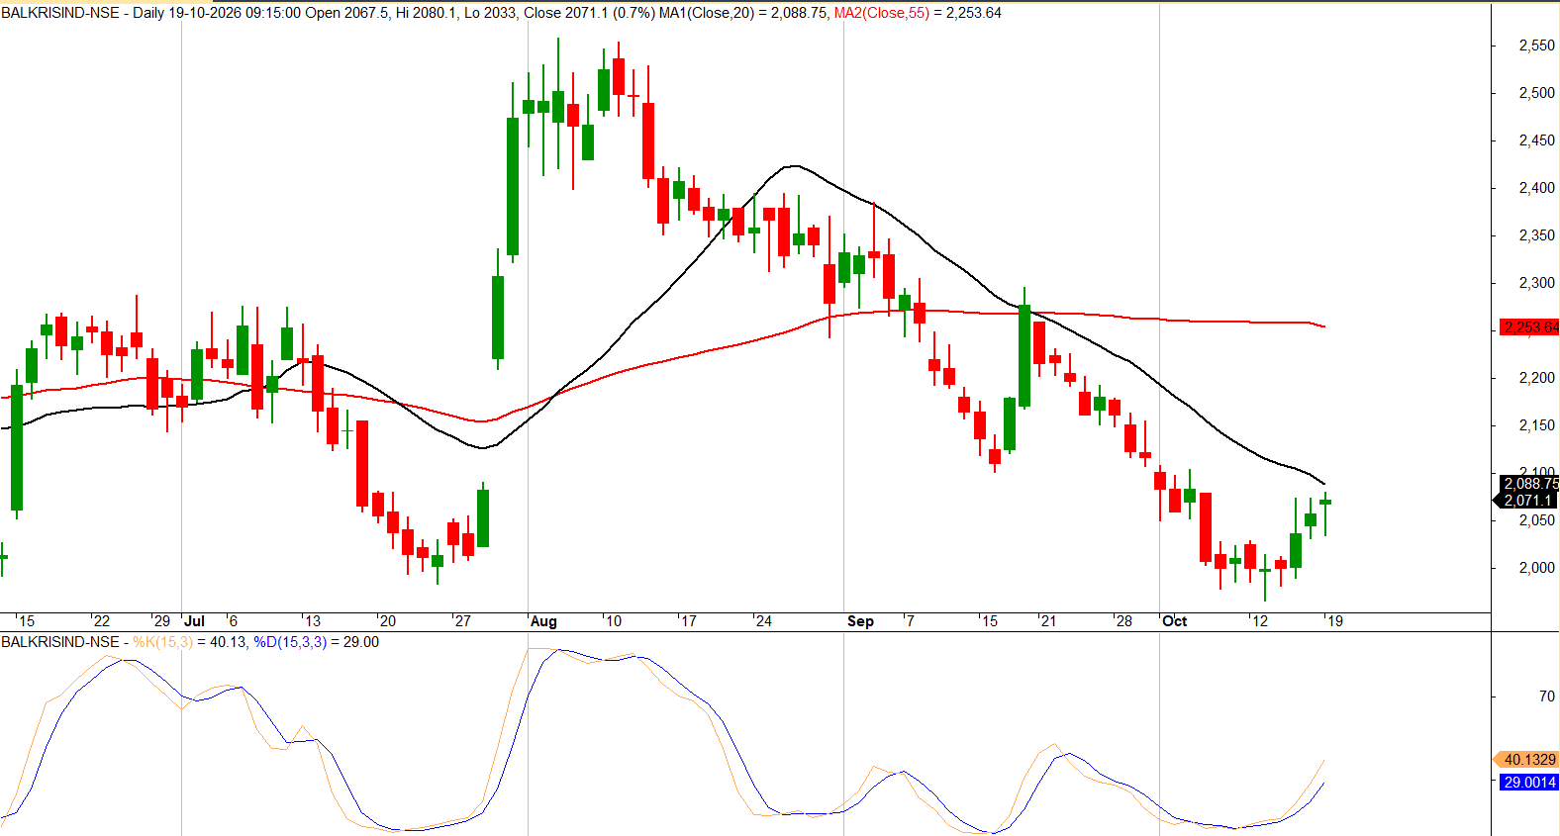The width and height of the screenshot is (1560, 836).
Task: Click the 2,400 price axis label
Action: [1536, 188]
